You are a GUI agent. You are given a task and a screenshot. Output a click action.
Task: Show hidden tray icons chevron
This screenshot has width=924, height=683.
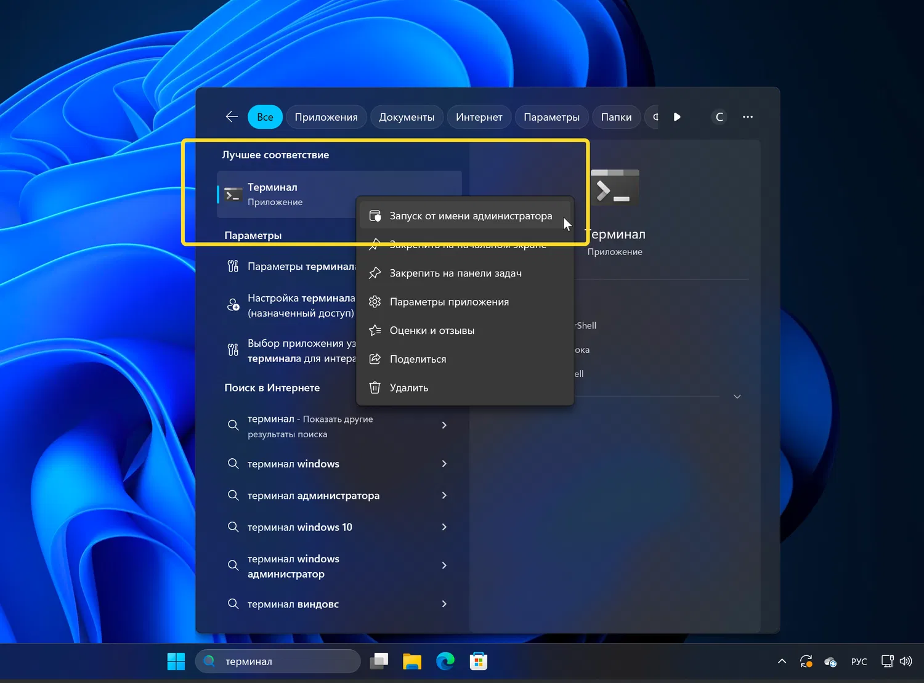click(782, 661)
